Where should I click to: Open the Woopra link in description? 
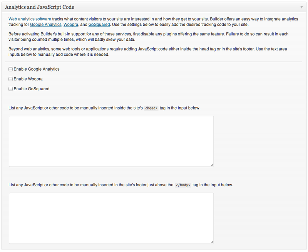tap(71, 25)
